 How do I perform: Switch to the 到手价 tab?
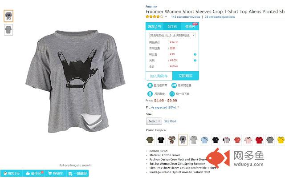coord(172,27)
